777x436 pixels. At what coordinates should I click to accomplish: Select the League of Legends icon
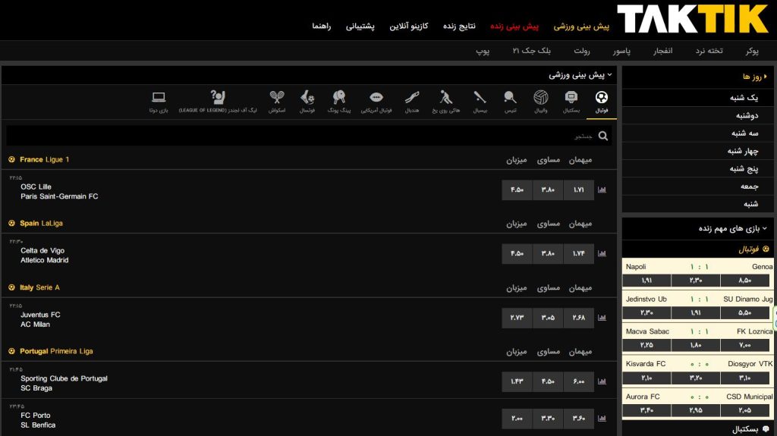click(x=218, y=97)
